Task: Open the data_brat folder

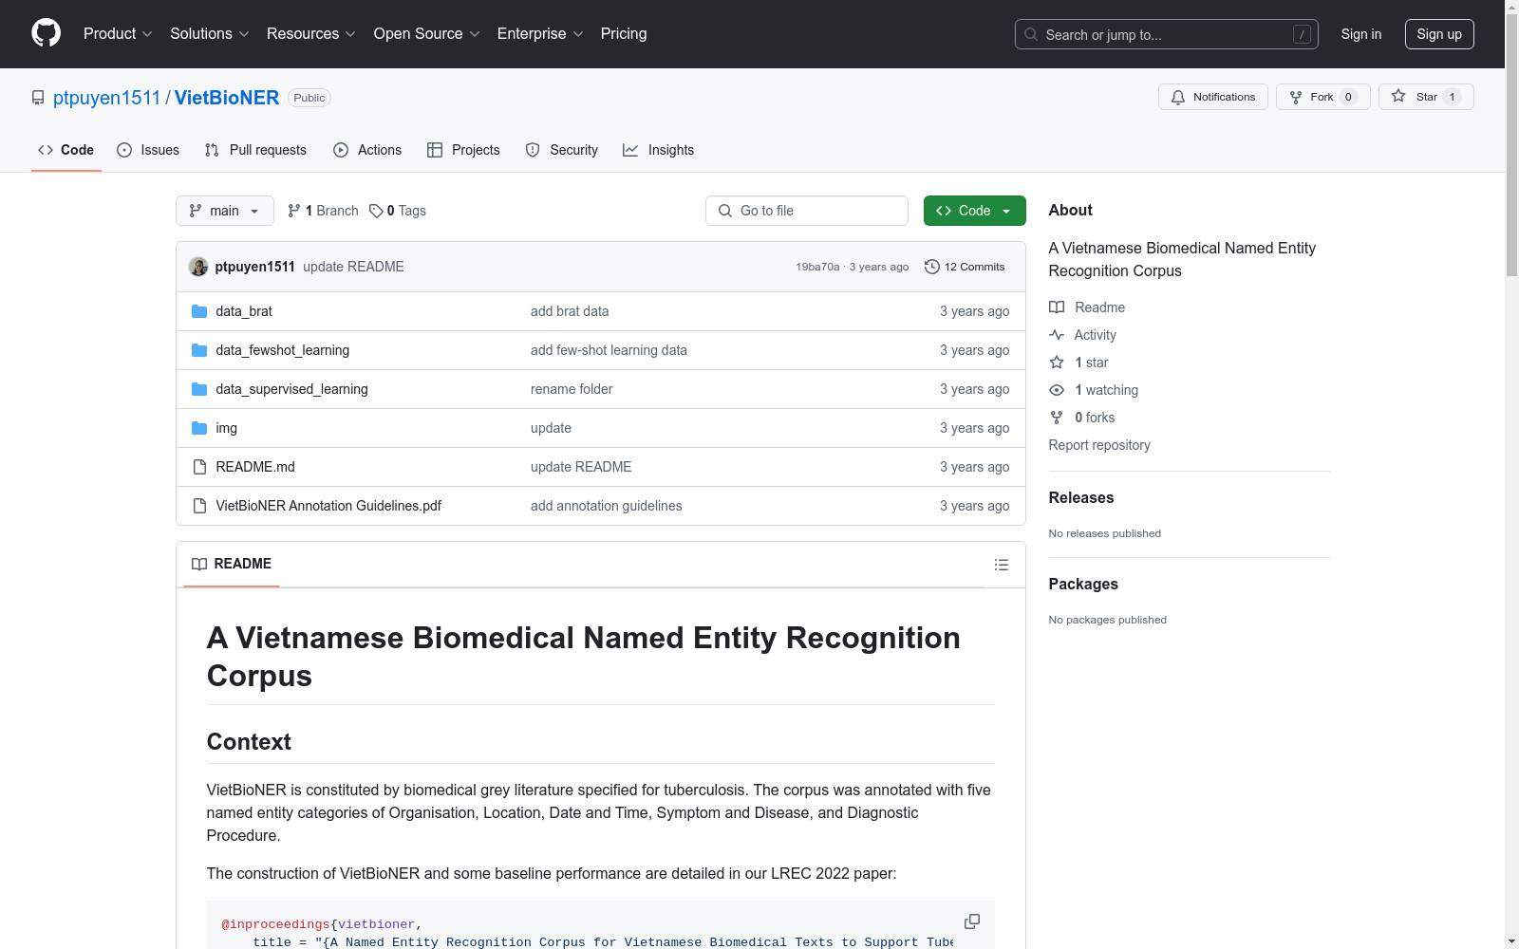Action: coord(244,311)
